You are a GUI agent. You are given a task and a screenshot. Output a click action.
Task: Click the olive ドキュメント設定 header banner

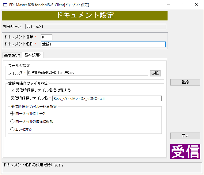pos(85,16)
